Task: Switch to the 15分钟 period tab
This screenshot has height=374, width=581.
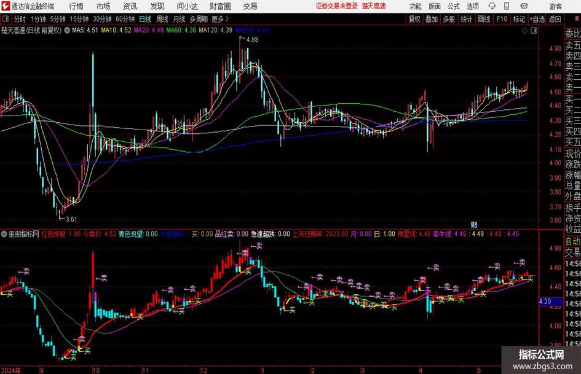Action: click(x=79, y=19)
